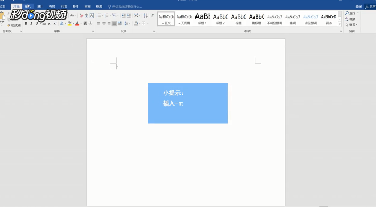
Task: Toggle Superscript formatting
Action: [55, 24]
